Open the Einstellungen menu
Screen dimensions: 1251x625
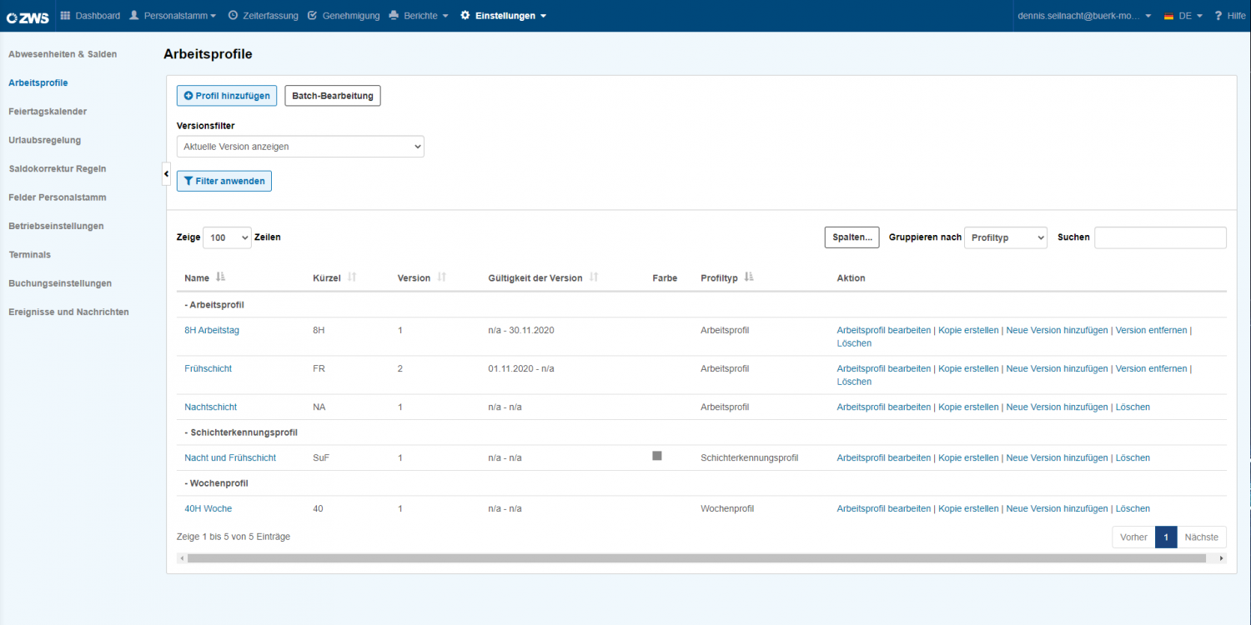click(504, 16)
